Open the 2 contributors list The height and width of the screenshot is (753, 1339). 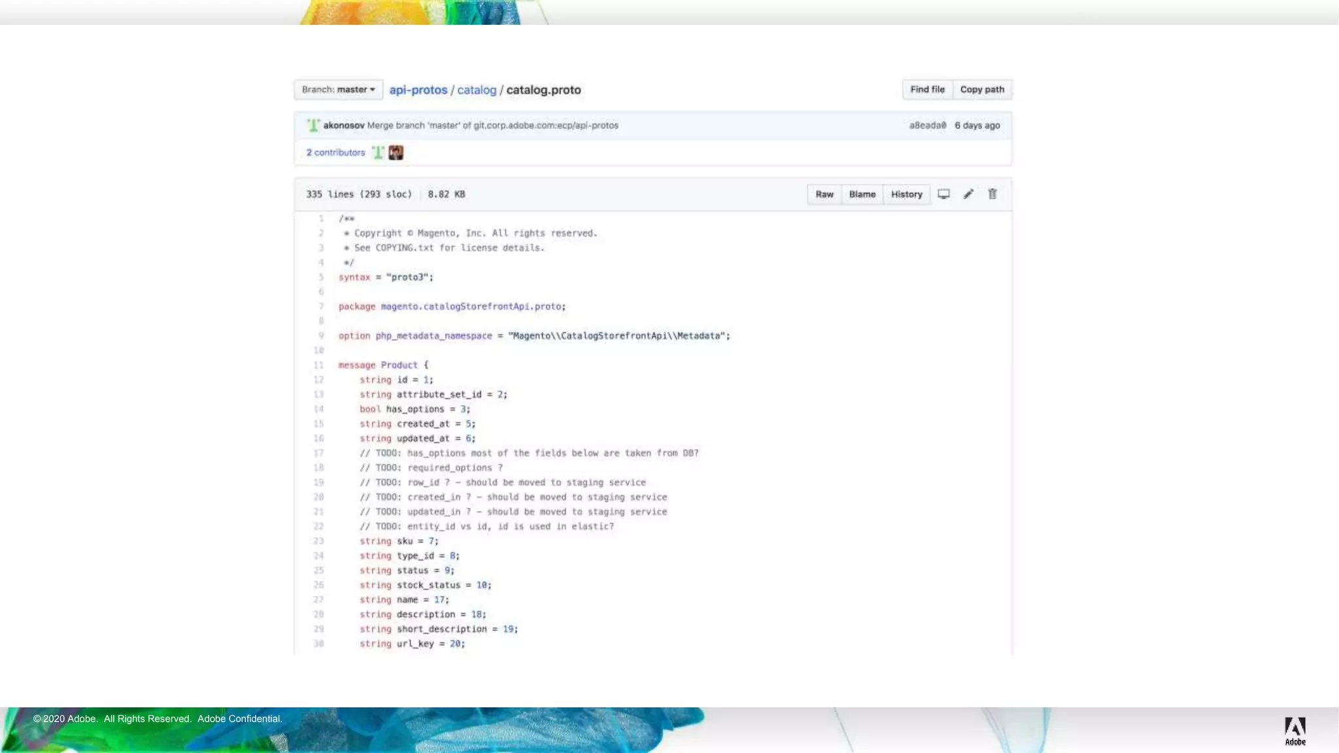(335, 152)
